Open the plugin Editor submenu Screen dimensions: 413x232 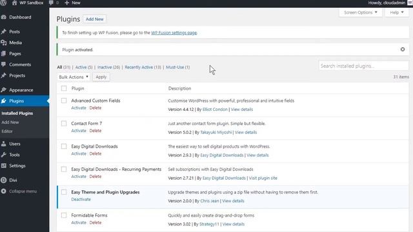coord(7,131)
